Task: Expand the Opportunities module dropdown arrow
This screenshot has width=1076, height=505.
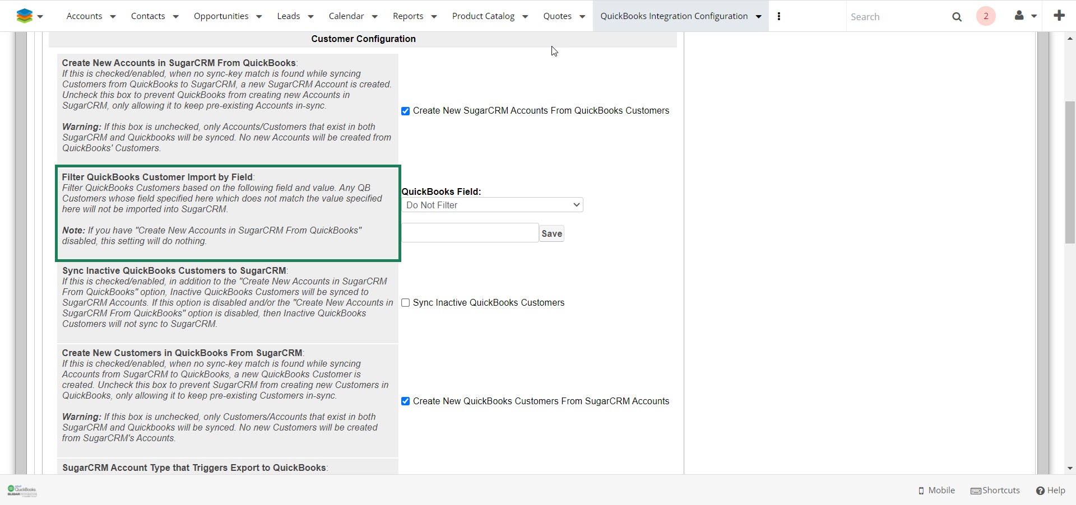Action: pos(259,17)
